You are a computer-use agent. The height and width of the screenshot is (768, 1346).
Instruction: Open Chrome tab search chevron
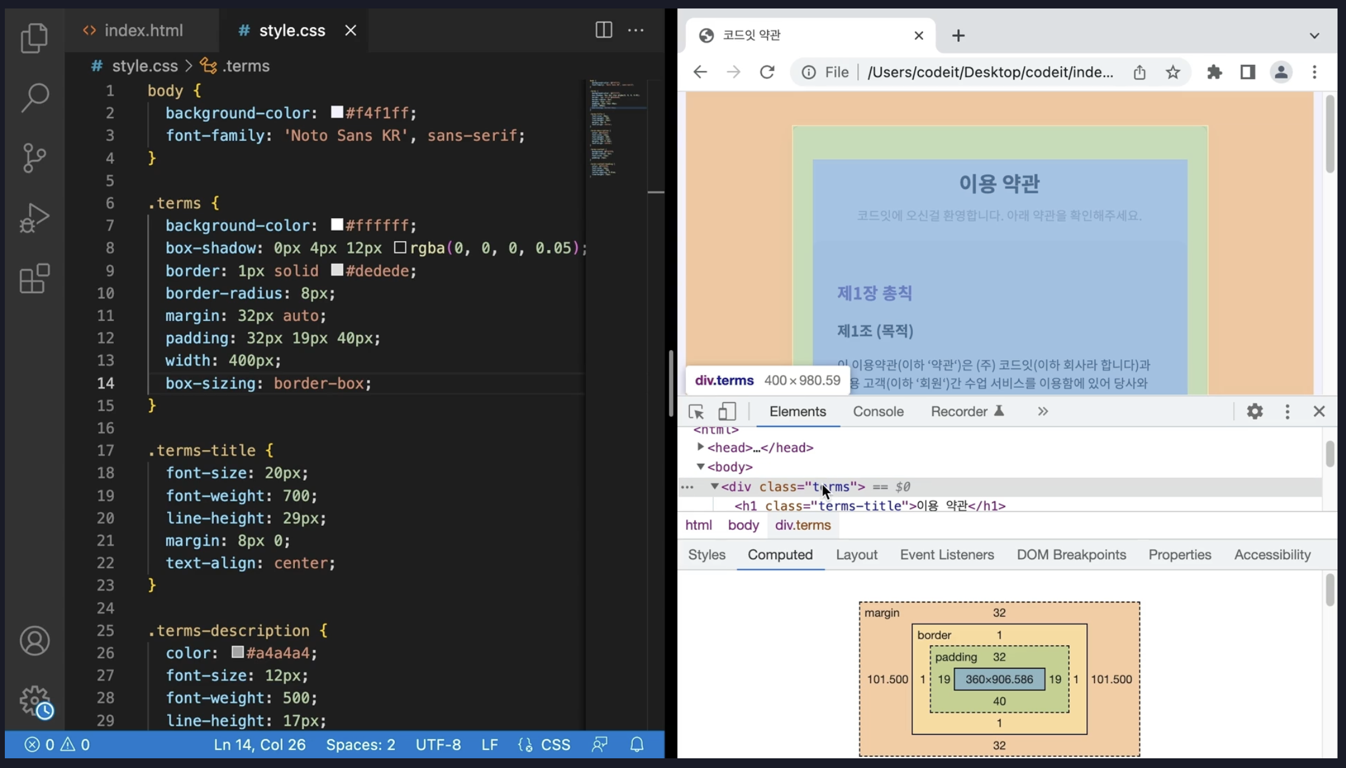[x=1314, y=36]
